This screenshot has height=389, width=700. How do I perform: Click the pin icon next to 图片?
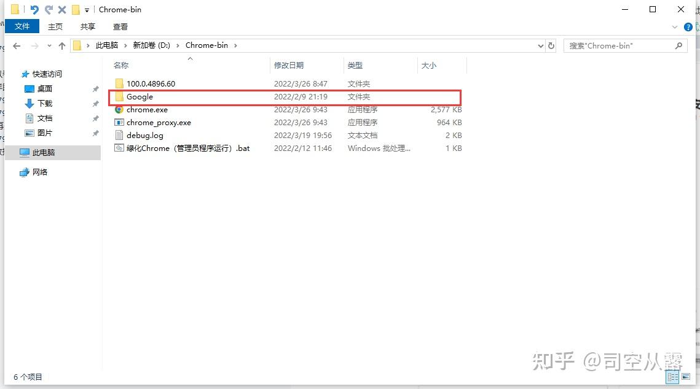(x=95, y=133)
